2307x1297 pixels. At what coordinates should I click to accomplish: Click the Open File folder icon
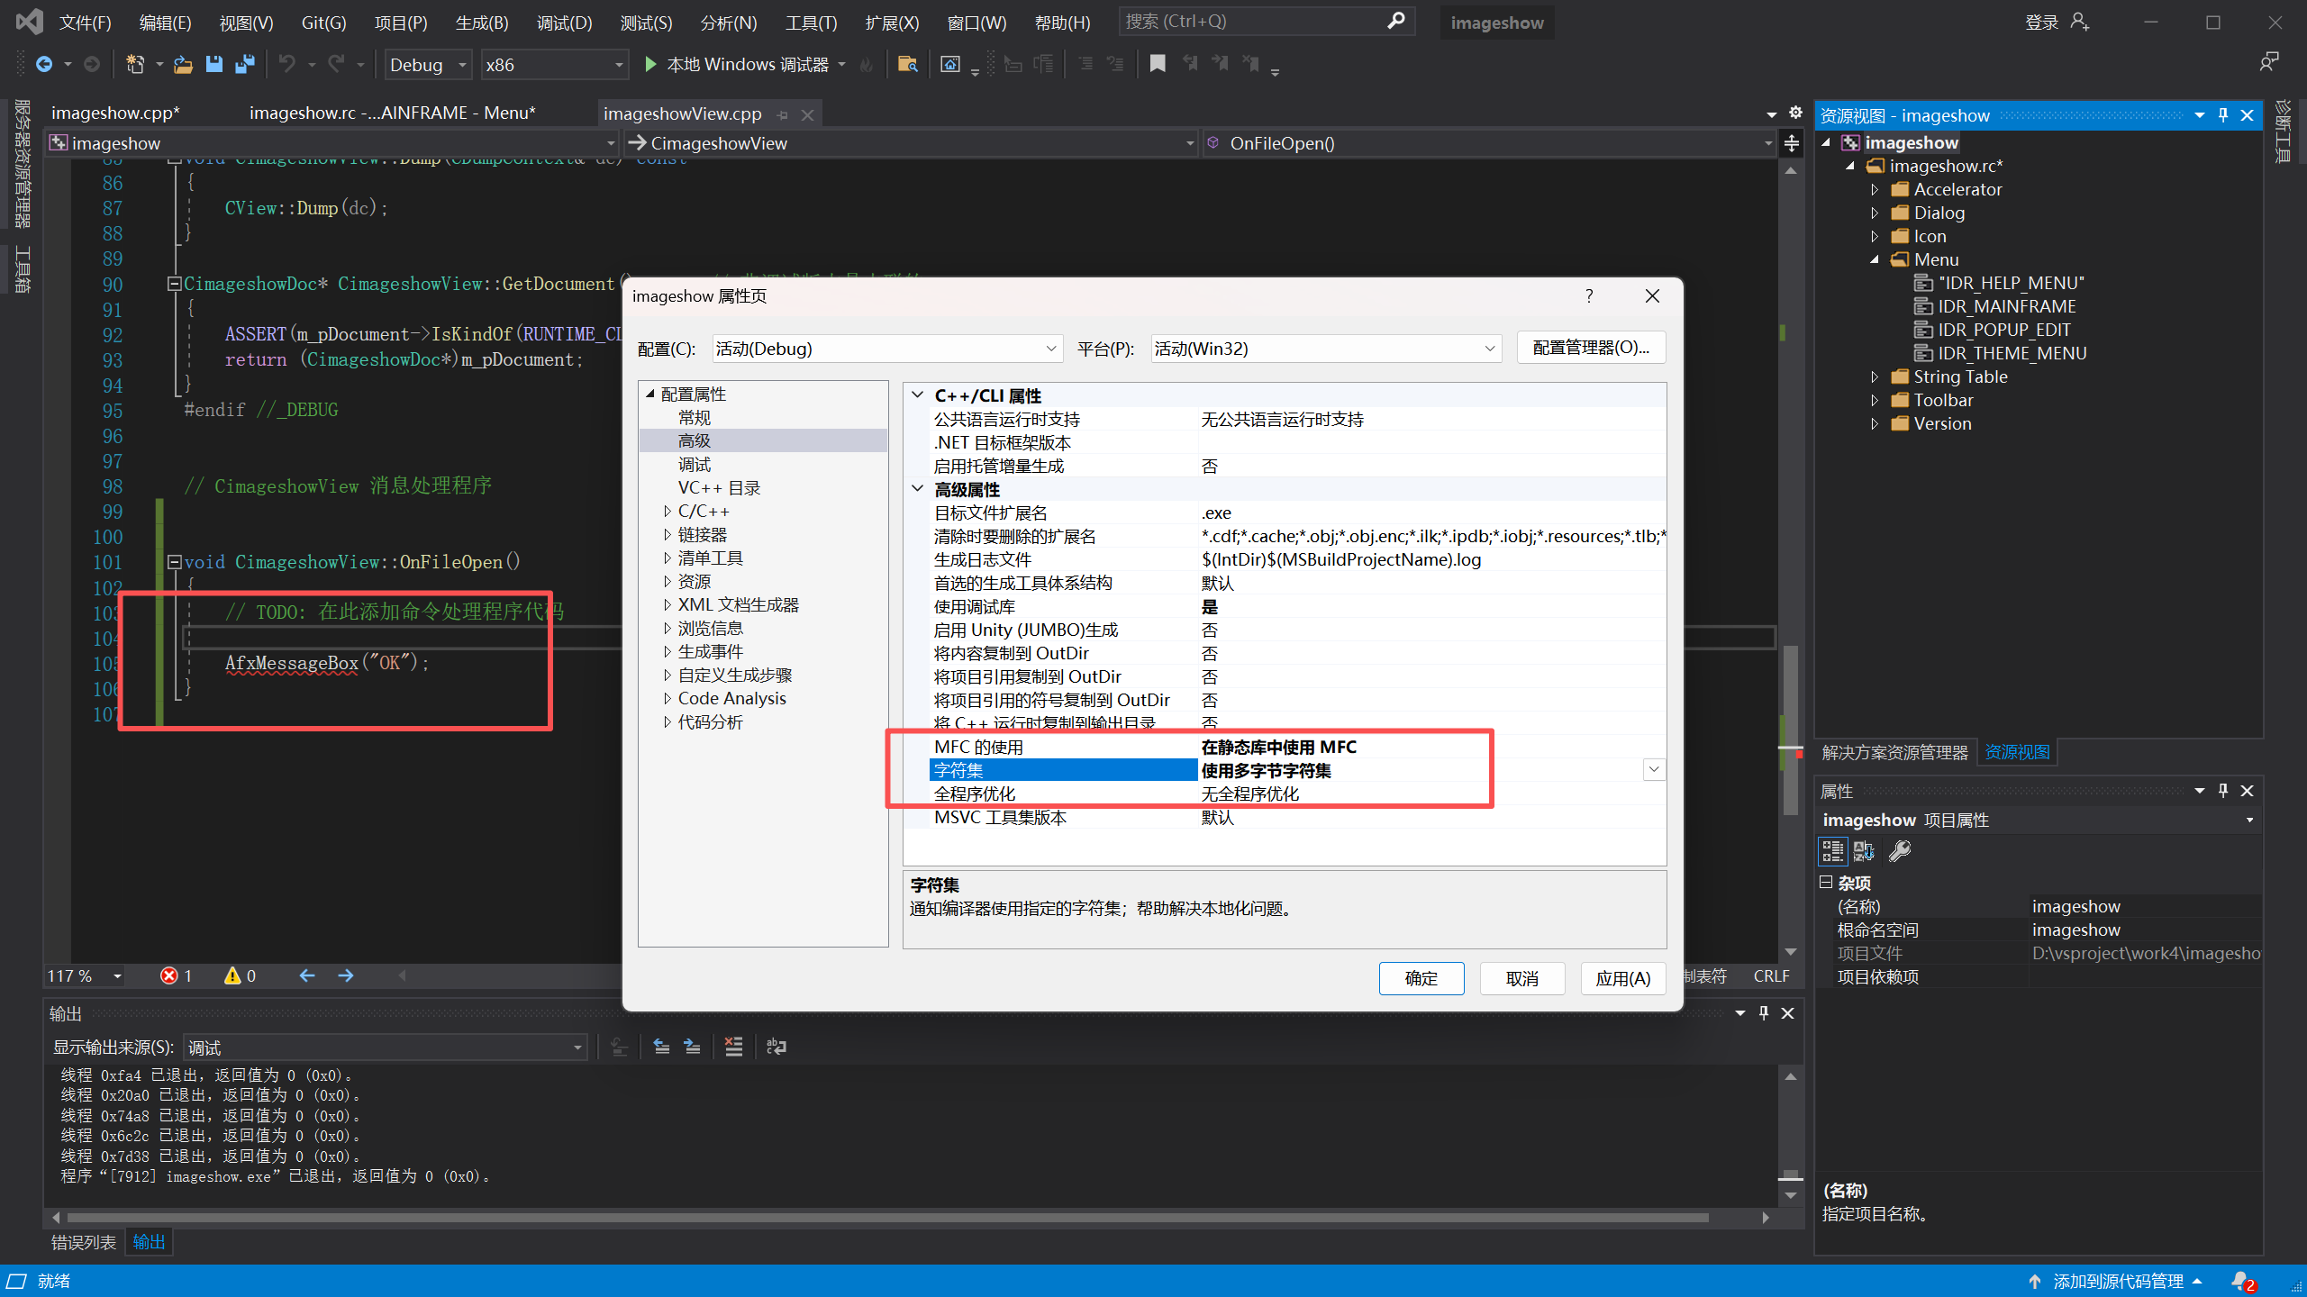tap(183, 64)
